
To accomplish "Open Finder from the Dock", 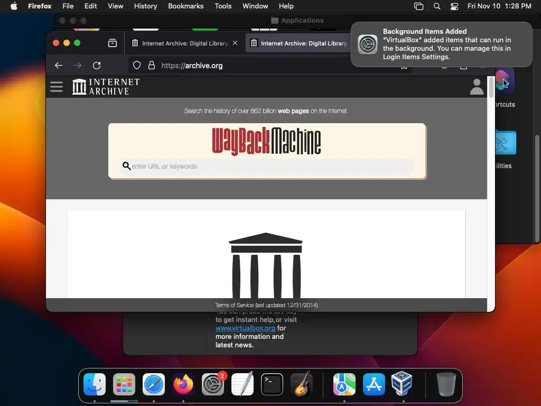I will [95, 384].
